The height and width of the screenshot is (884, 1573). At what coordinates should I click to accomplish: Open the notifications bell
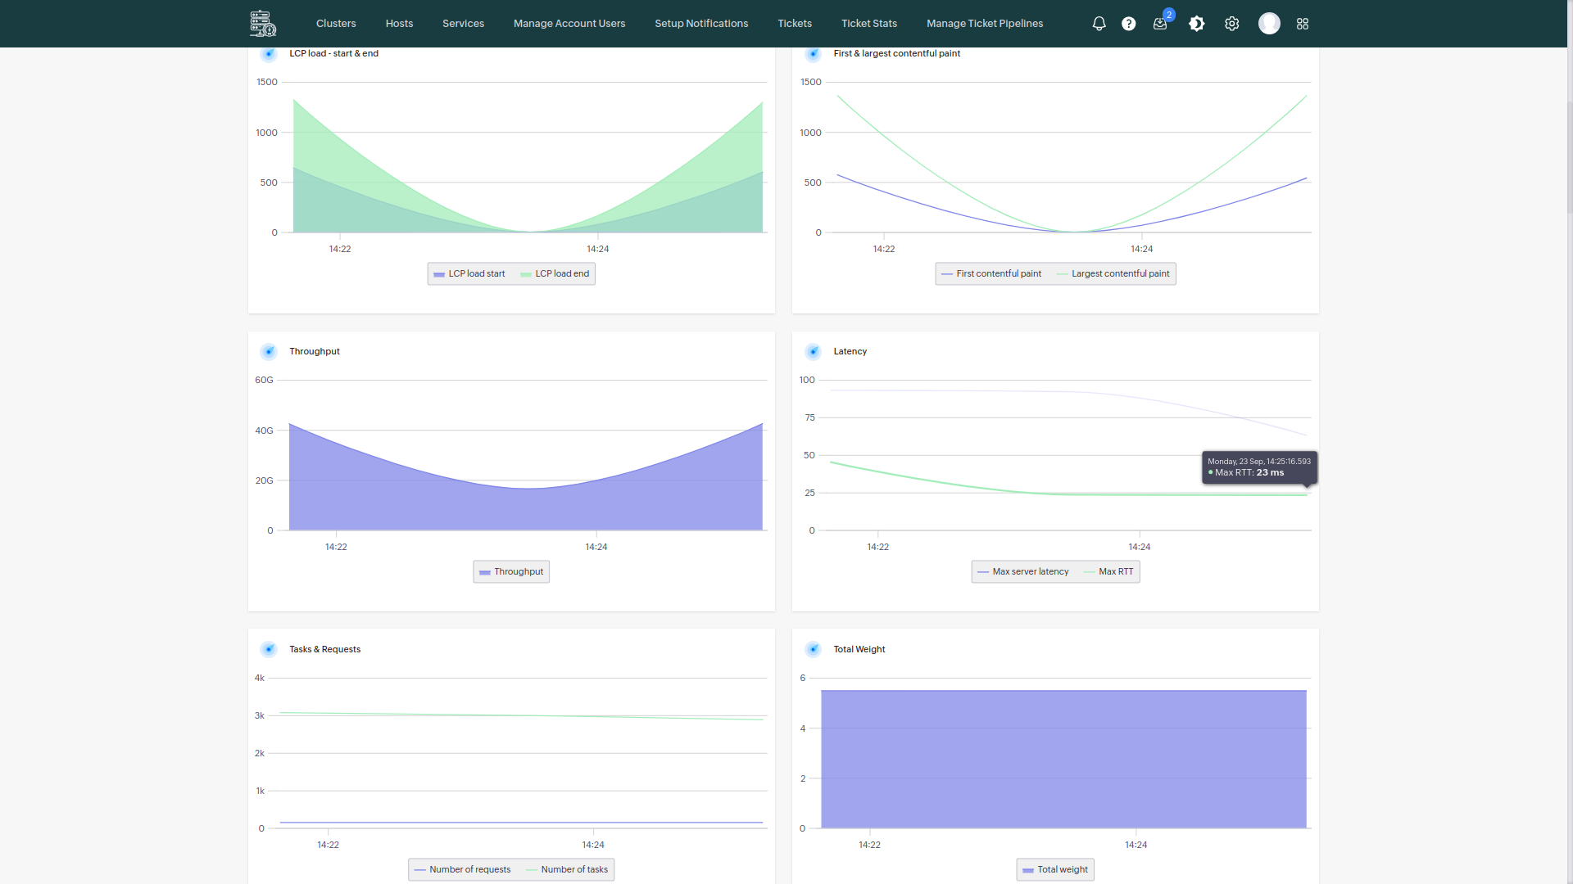coord(1099,24)
